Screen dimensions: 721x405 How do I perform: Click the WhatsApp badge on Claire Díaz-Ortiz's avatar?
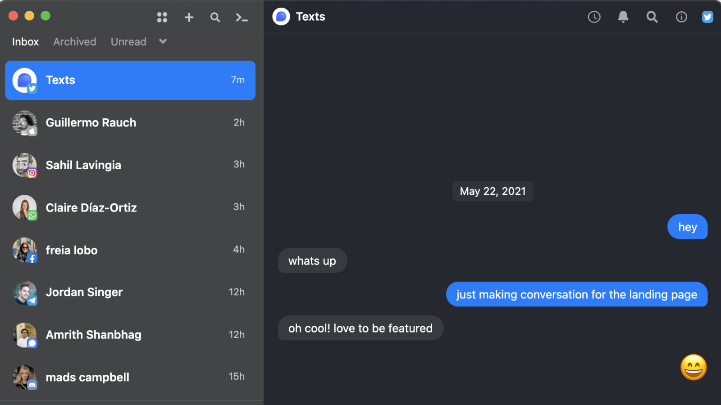(x=33, y=216)
